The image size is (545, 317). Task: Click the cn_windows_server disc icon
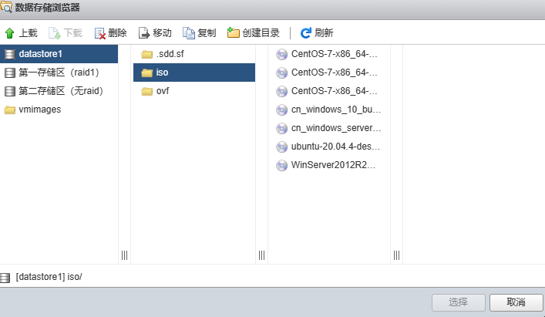(281, 128)
